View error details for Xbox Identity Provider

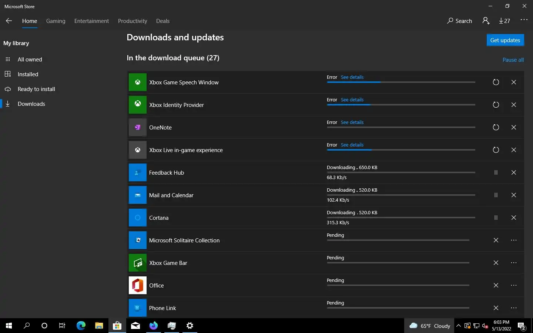(352, 100)
